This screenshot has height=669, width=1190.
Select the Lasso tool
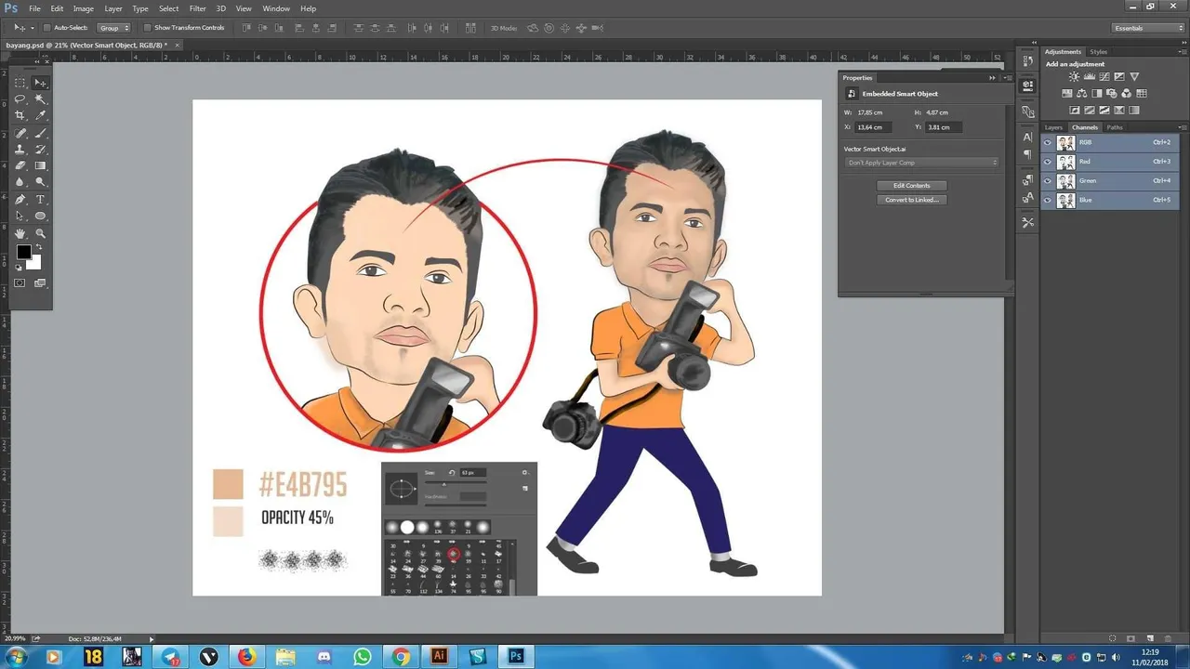coord(20,98)
